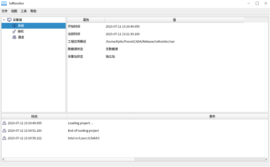Image resolution: width=270 pixels, height=167 pixels.
Task: Click the 值 column header
Action: click(x=174, y=20)
